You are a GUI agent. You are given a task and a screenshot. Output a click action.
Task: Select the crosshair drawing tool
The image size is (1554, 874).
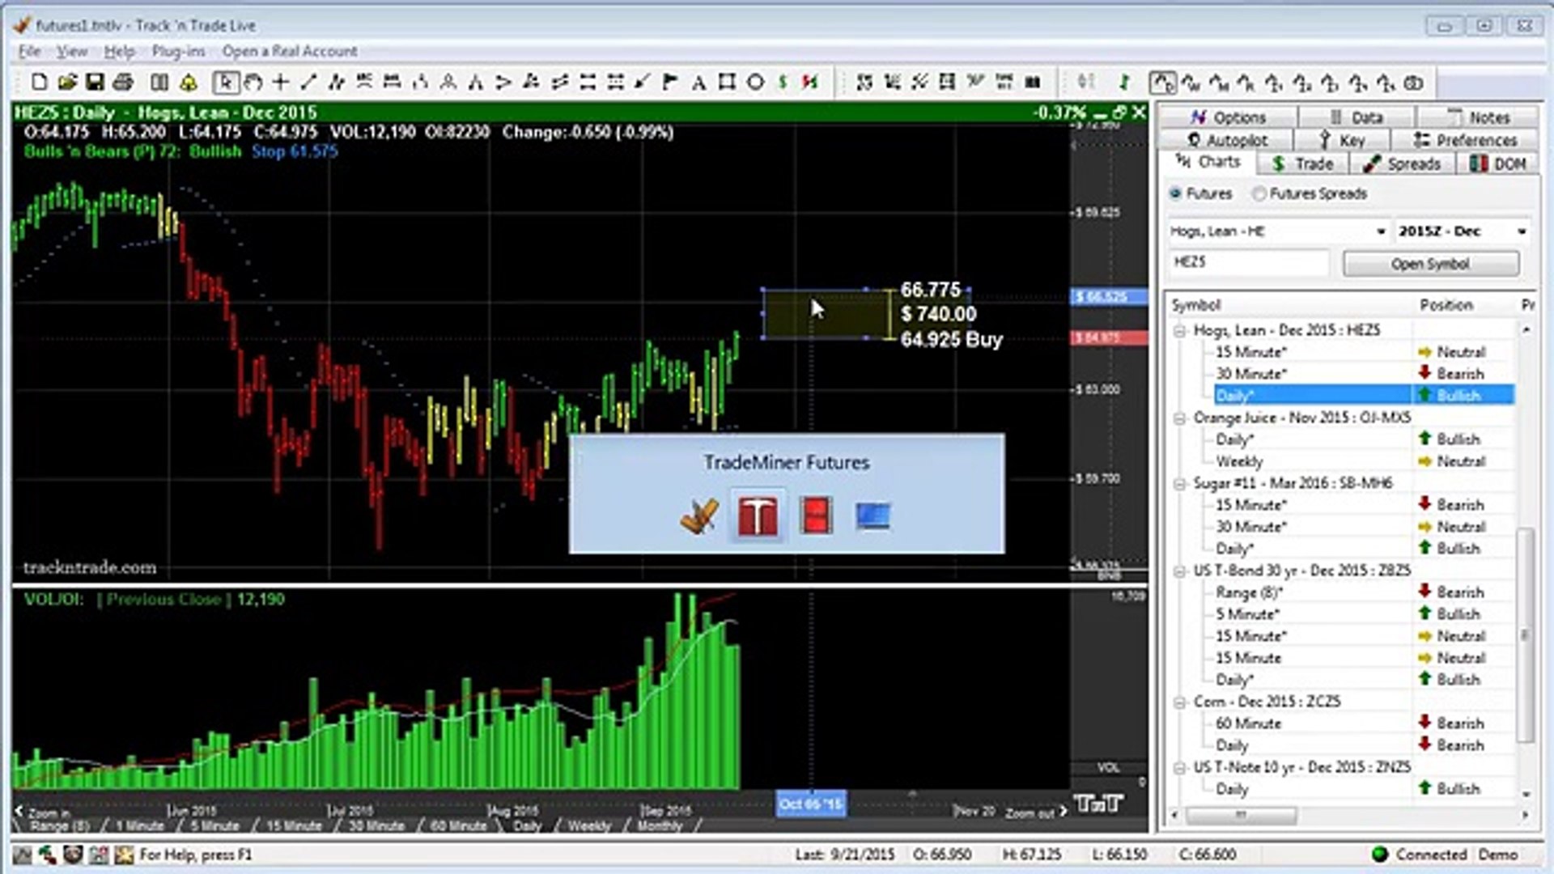279,82
